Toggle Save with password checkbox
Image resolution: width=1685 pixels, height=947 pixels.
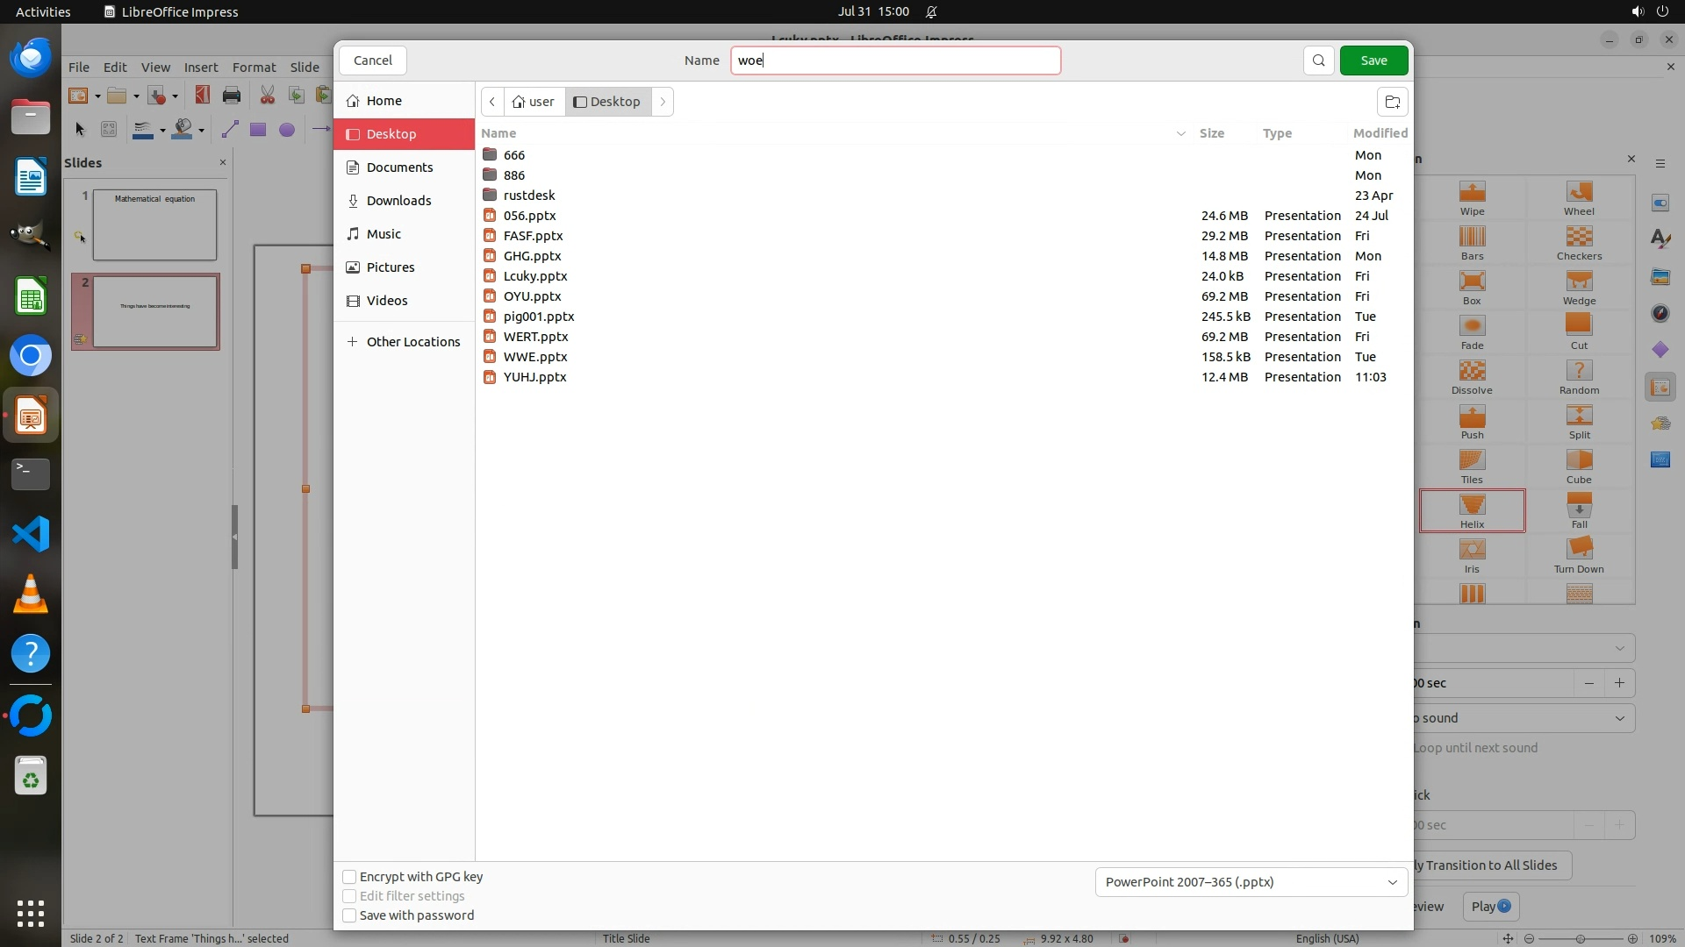click(x=349, y=915)
